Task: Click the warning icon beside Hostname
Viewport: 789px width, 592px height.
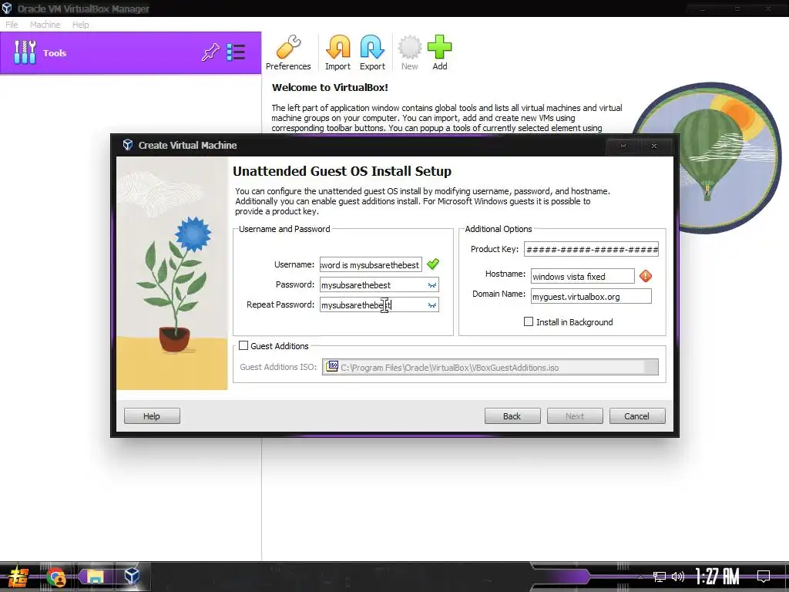Action: point(646,276)
